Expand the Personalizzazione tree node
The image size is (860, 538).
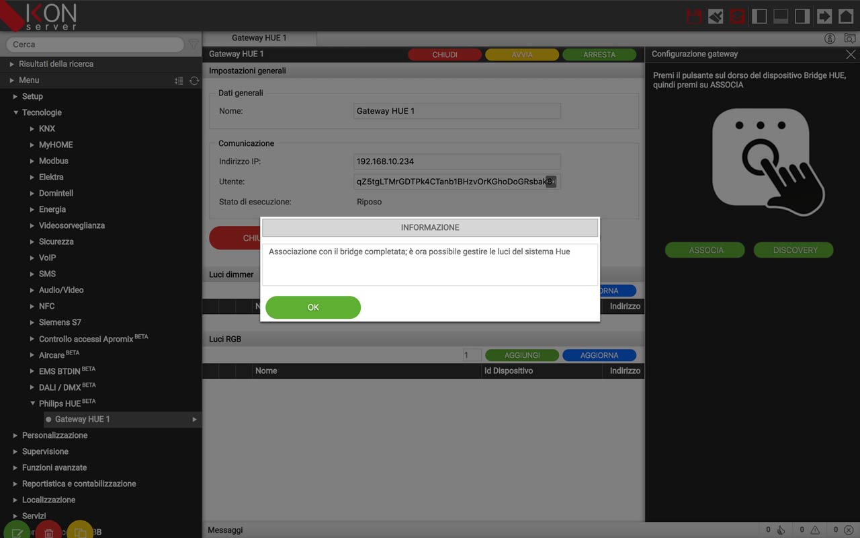(x=15, y=435)
